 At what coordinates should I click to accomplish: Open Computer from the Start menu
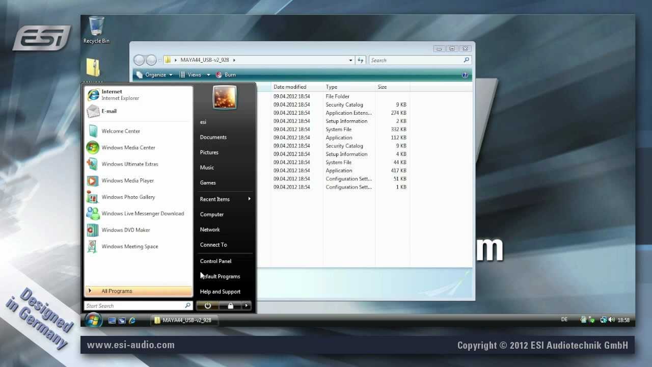[x=212, y=215]
